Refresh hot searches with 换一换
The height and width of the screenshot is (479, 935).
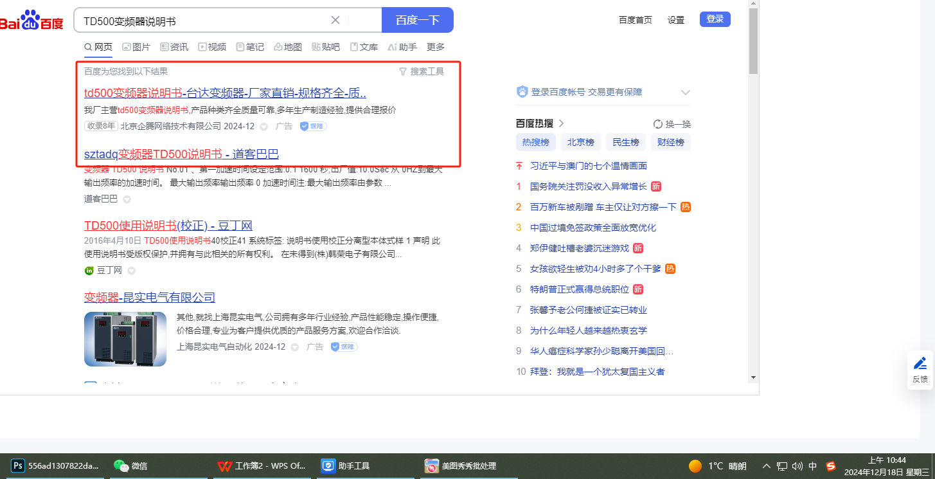pyautogui.click(x=672, y=124)
